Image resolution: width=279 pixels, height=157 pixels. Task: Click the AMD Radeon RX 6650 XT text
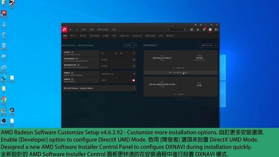pos(162,58)
